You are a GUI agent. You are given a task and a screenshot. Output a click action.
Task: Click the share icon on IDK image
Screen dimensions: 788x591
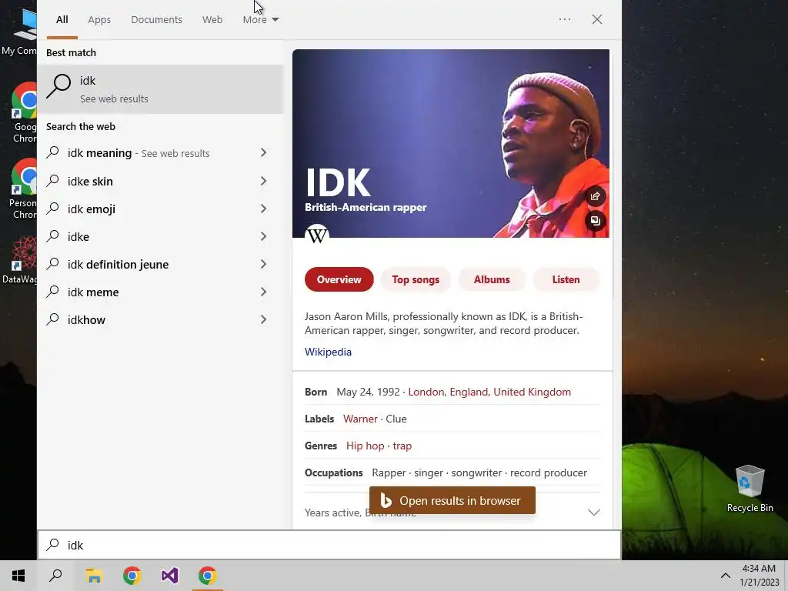pyautogui.click(x=595, y=196)
